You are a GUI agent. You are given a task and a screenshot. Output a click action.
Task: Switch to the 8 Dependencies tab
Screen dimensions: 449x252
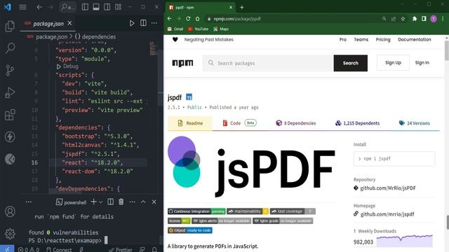point(296,123)
